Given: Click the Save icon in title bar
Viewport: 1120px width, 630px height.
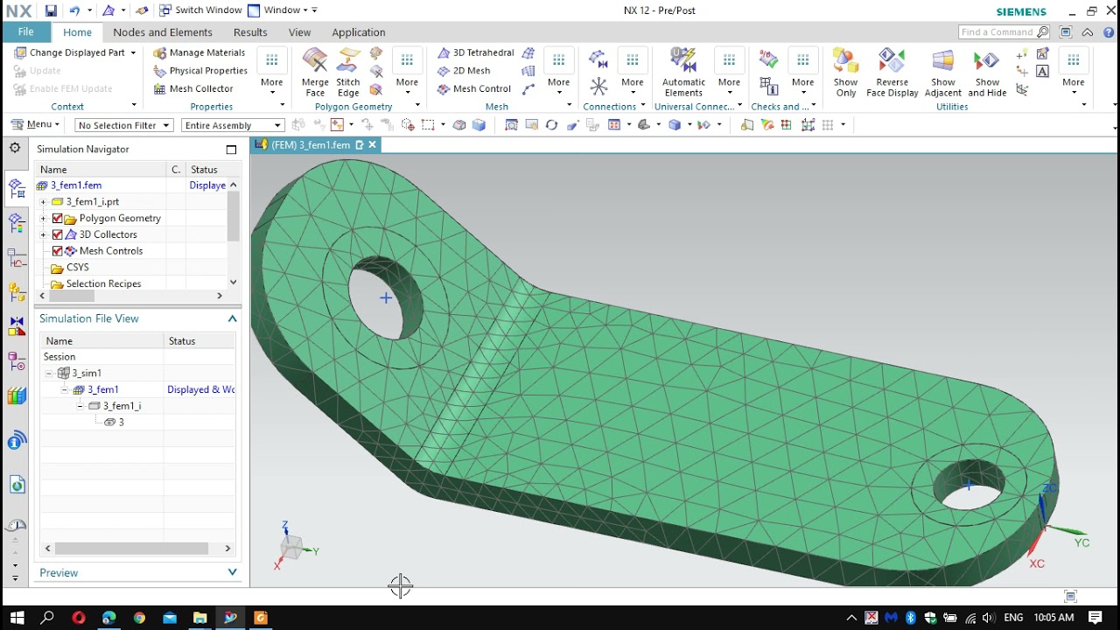Looking at the screenshot, I should 51,10.
